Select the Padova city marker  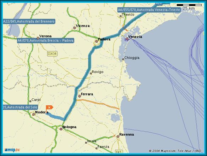pyautogui.click(x=97, y=41)
